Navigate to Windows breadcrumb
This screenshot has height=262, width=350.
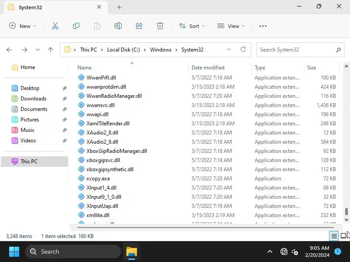tap(161, 50)
